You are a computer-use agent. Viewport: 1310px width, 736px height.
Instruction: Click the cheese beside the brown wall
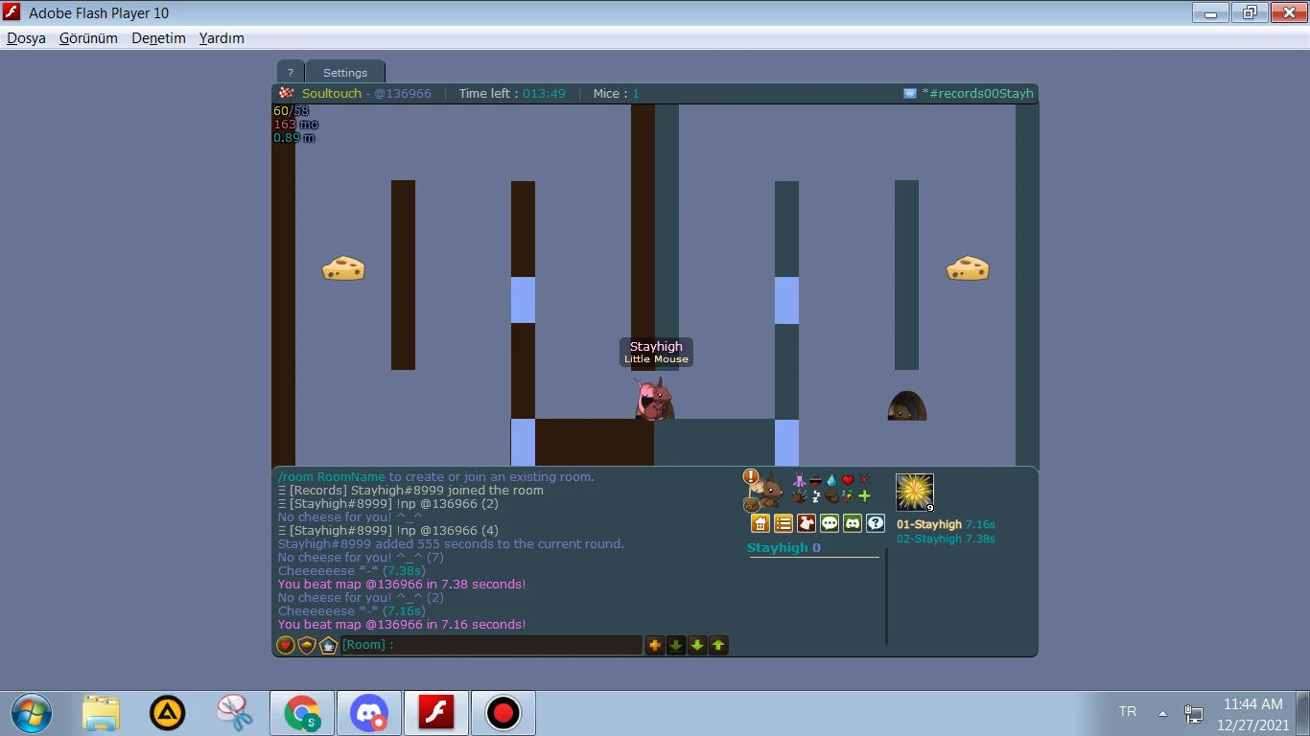(x=343, y=267)
